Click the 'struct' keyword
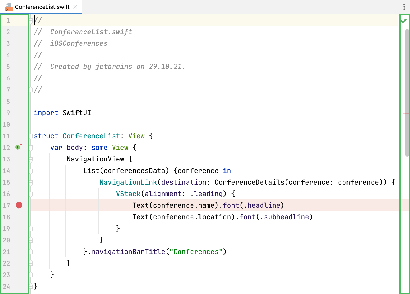The height and width of the screenshot is (294, 410). (x=46, y=136)
